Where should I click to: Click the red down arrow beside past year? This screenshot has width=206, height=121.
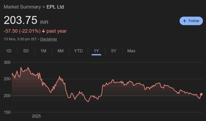coord(43,31)
